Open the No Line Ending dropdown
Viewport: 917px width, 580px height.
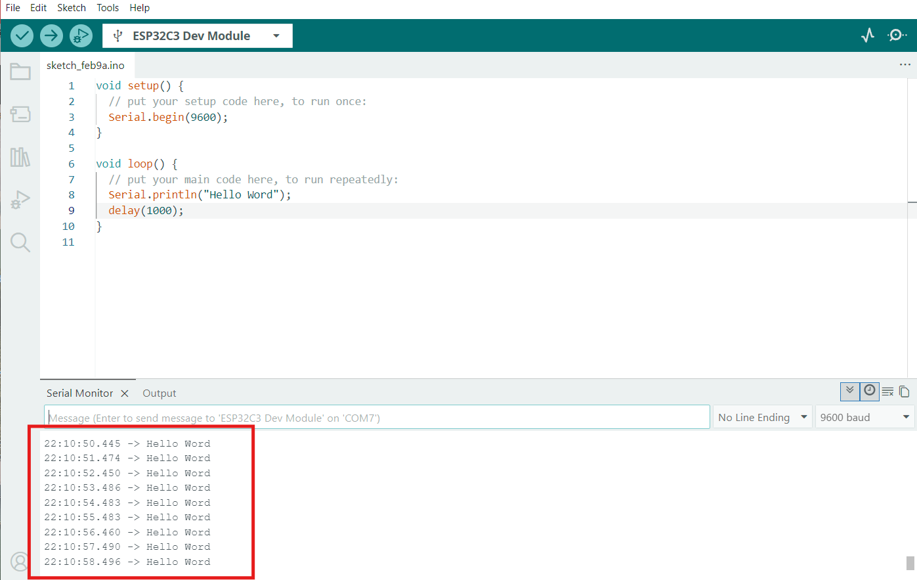click(762, 417)
